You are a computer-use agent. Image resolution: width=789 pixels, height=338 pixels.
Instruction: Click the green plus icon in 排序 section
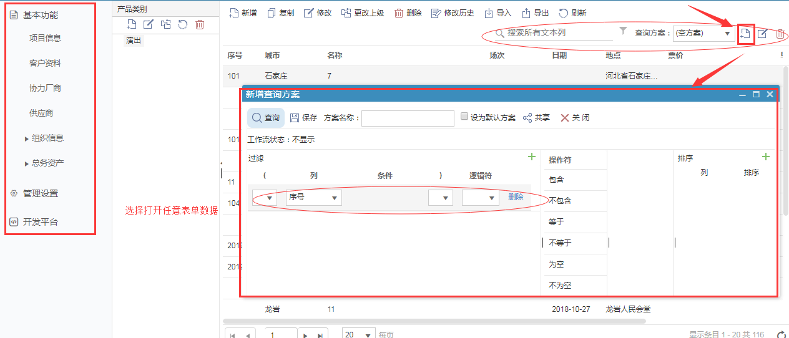coord(766,157)
